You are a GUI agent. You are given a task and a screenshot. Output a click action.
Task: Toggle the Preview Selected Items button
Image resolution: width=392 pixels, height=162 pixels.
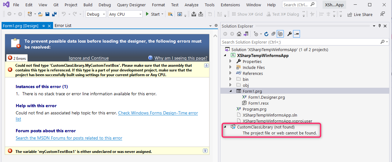(297, 34)
